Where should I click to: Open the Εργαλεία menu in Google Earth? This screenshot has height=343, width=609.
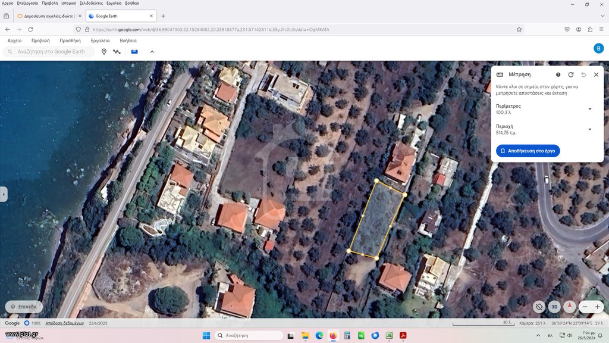(x=100, y=40)
